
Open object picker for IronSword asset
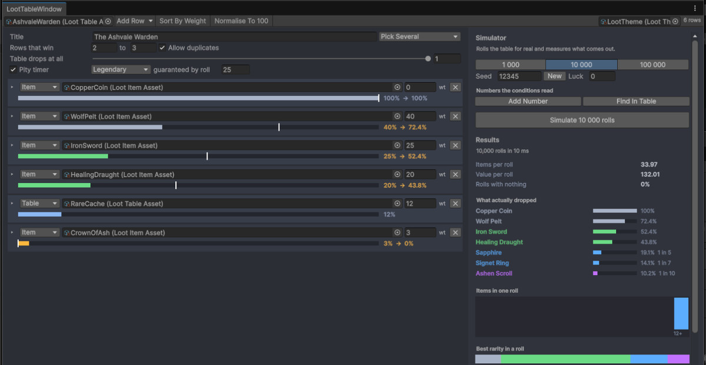[x=397, y=145]
